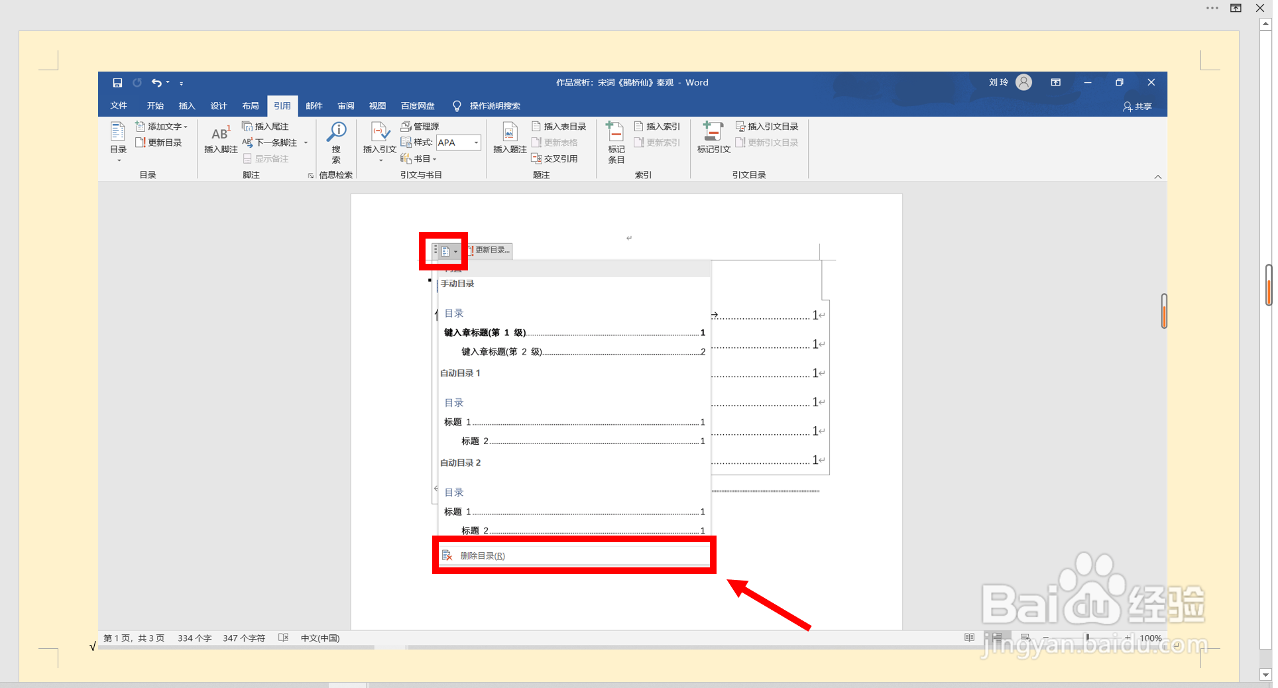This screenshot has width=1278, height=688.
Task: Click the 共享 share button
Action: 1137,106
